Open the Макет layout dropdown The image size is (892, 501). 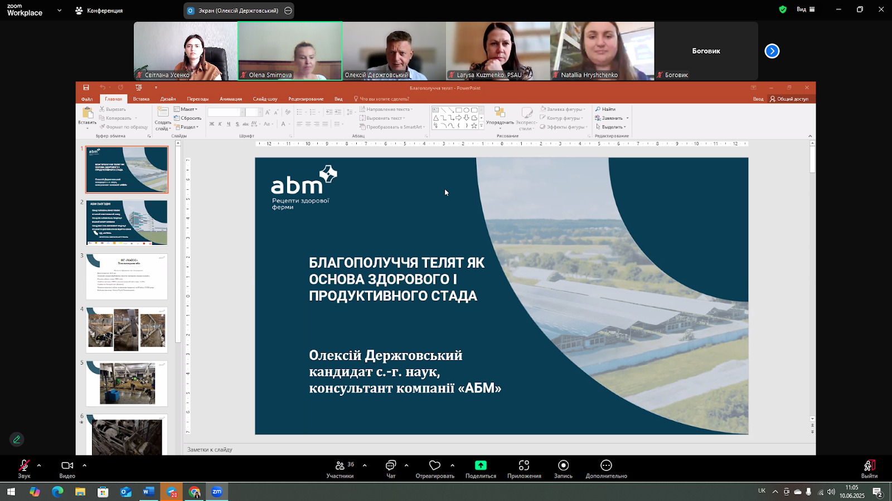pyautogui.click(x=186, y=109)
